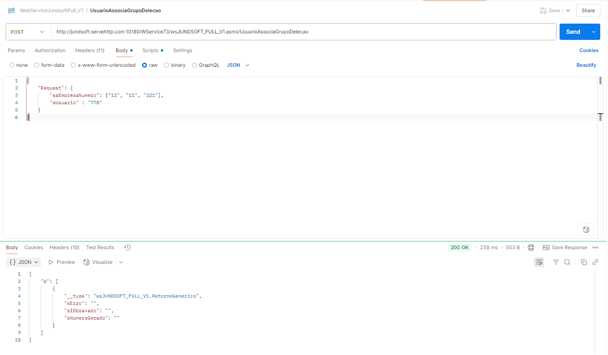Image resolution: width=608 pixels, height=355 pixels.
Task: Expand the Send button arrow options
Action: [593, 32]
